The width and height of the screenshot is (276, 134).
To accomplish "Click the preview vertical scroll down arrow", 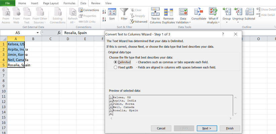I will pyautogui.click(x=236, y=114).
